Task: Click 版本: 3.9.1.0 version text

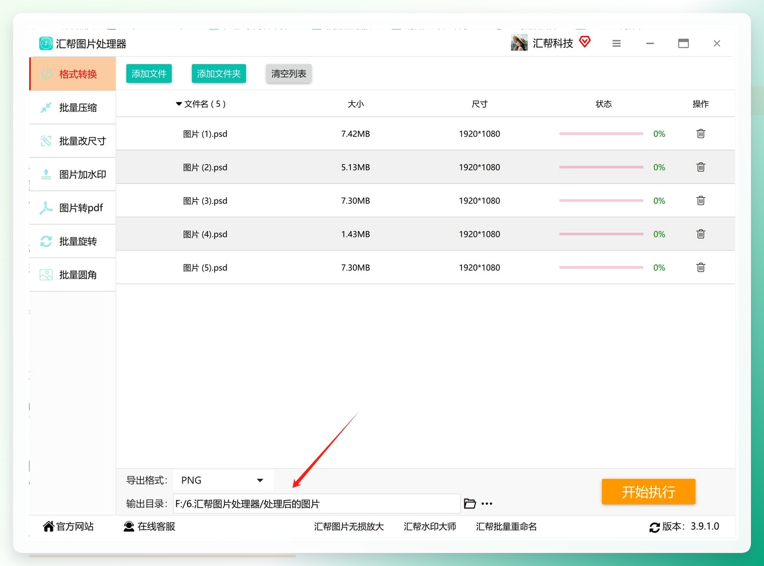Action: point(691,527)
